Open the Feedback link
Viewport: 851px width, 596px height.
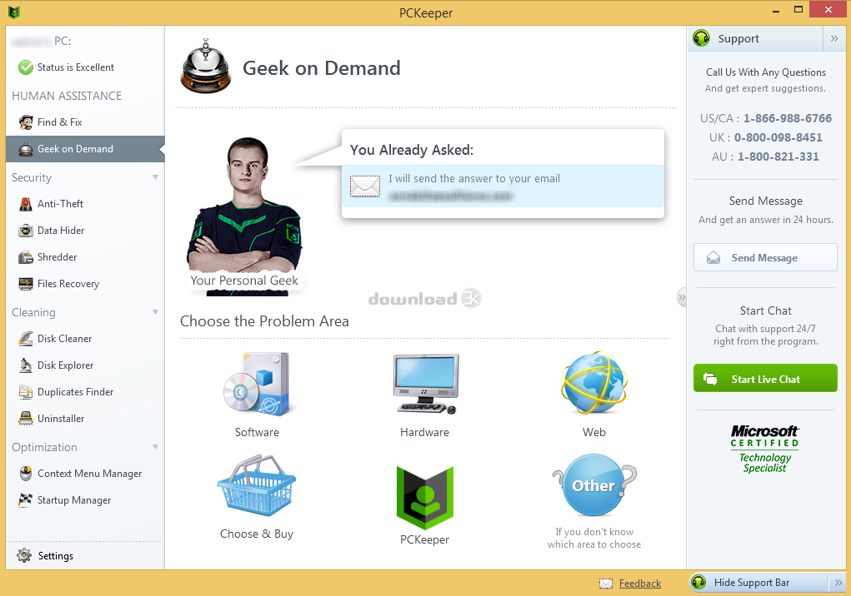tap(640, 583)
